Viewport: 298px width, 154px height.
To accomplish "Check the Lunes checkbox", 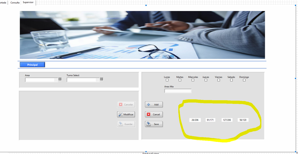I will (167, 80).
